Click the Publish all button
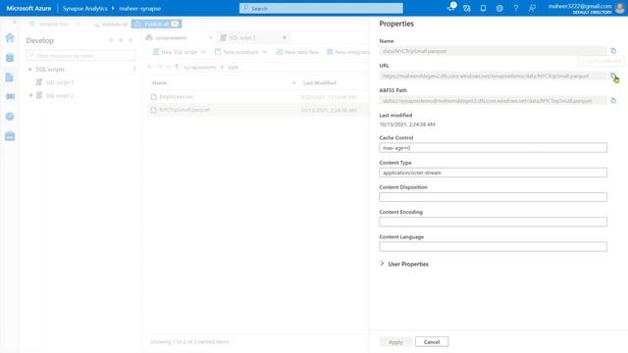 (x=157, y=24)
